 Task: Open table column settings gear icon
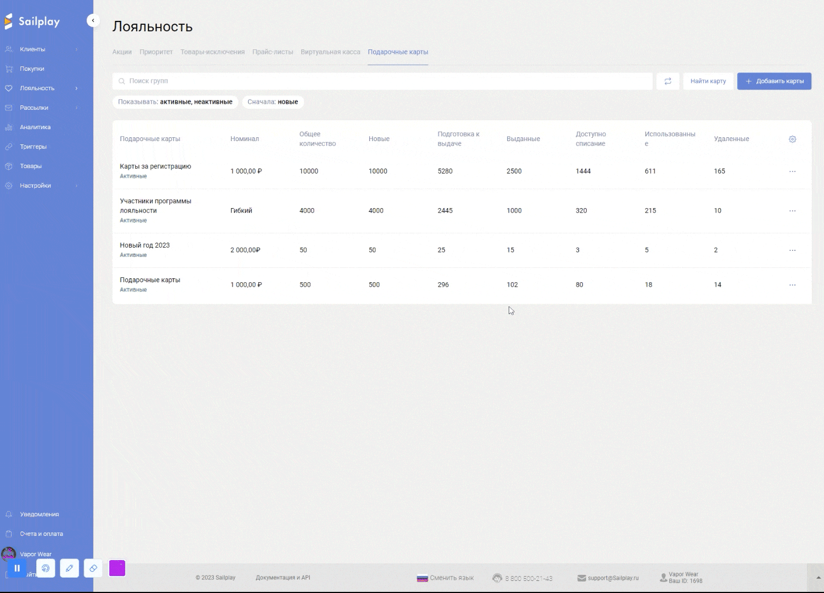point(792,139)
